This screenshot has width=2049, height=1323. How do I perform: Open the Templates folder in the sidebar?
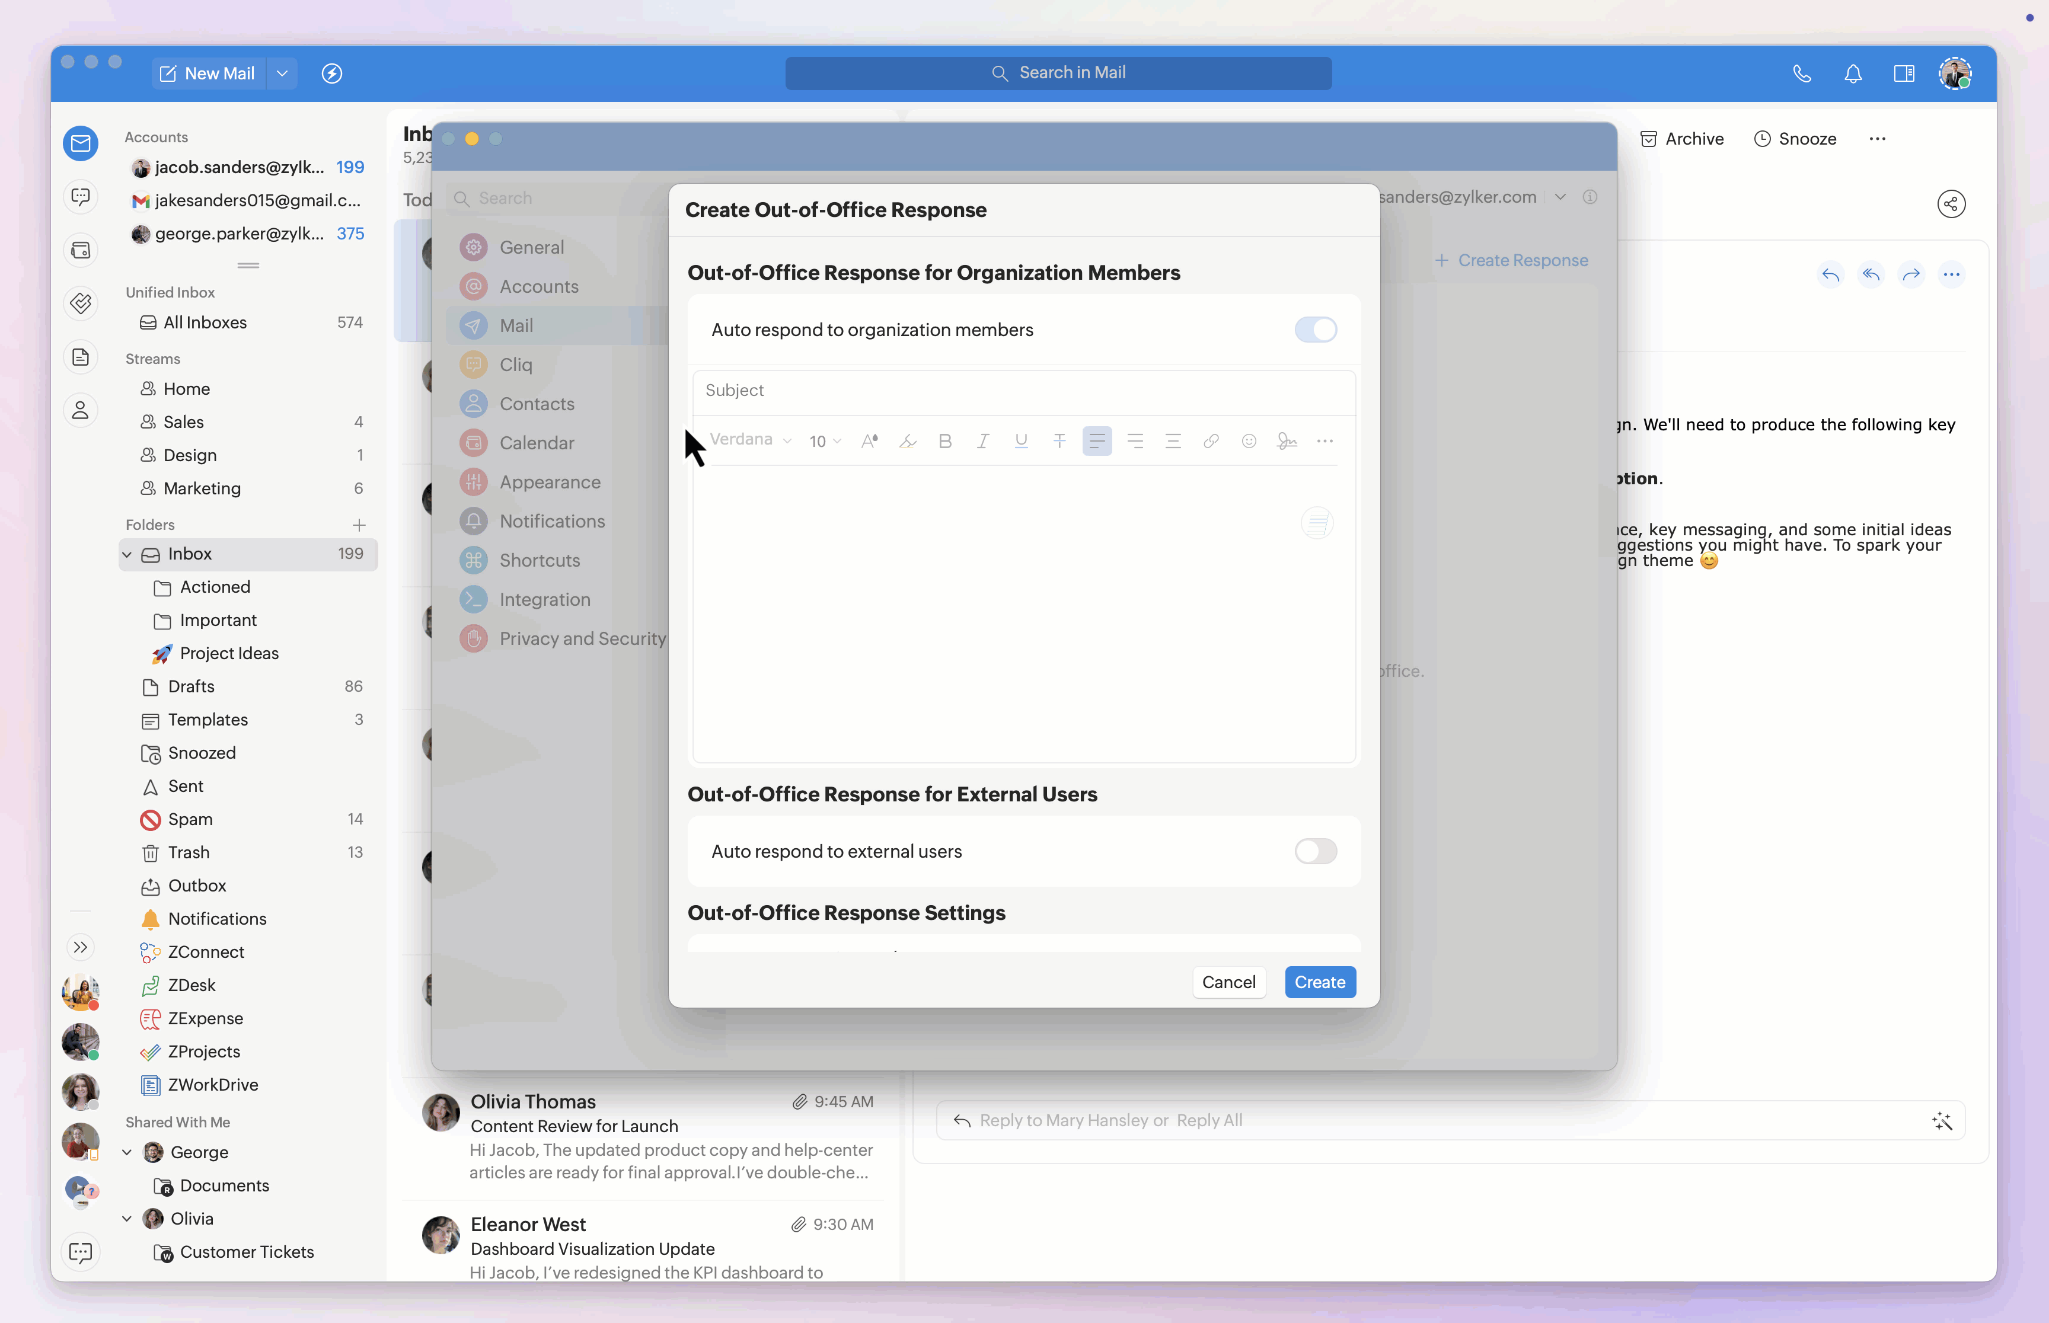208,720
